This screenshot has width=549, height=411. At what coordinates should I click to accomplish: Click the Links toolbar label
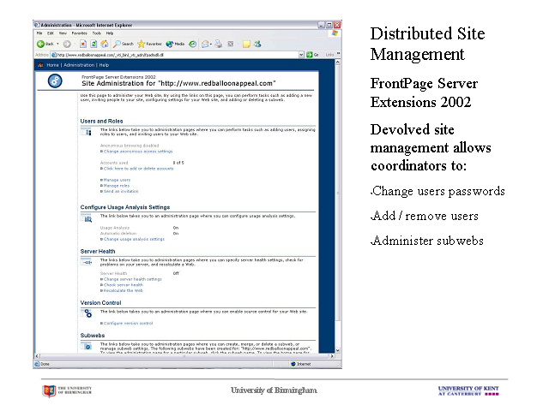(329, 55)
